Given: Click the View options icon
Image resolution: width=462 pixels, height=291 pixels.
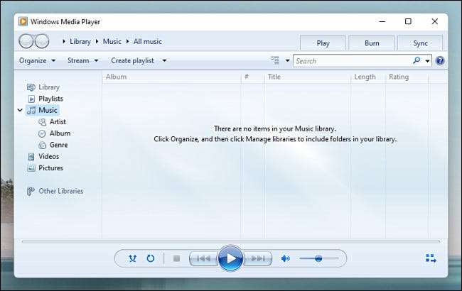Looking at the screenshot, I should (x=275, y=60).
